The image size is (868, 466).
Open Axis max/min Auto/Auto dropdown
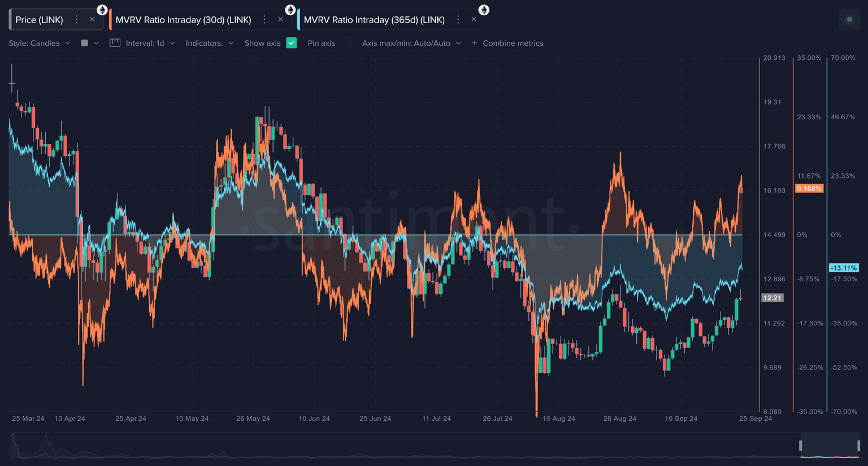coord(411,43)
